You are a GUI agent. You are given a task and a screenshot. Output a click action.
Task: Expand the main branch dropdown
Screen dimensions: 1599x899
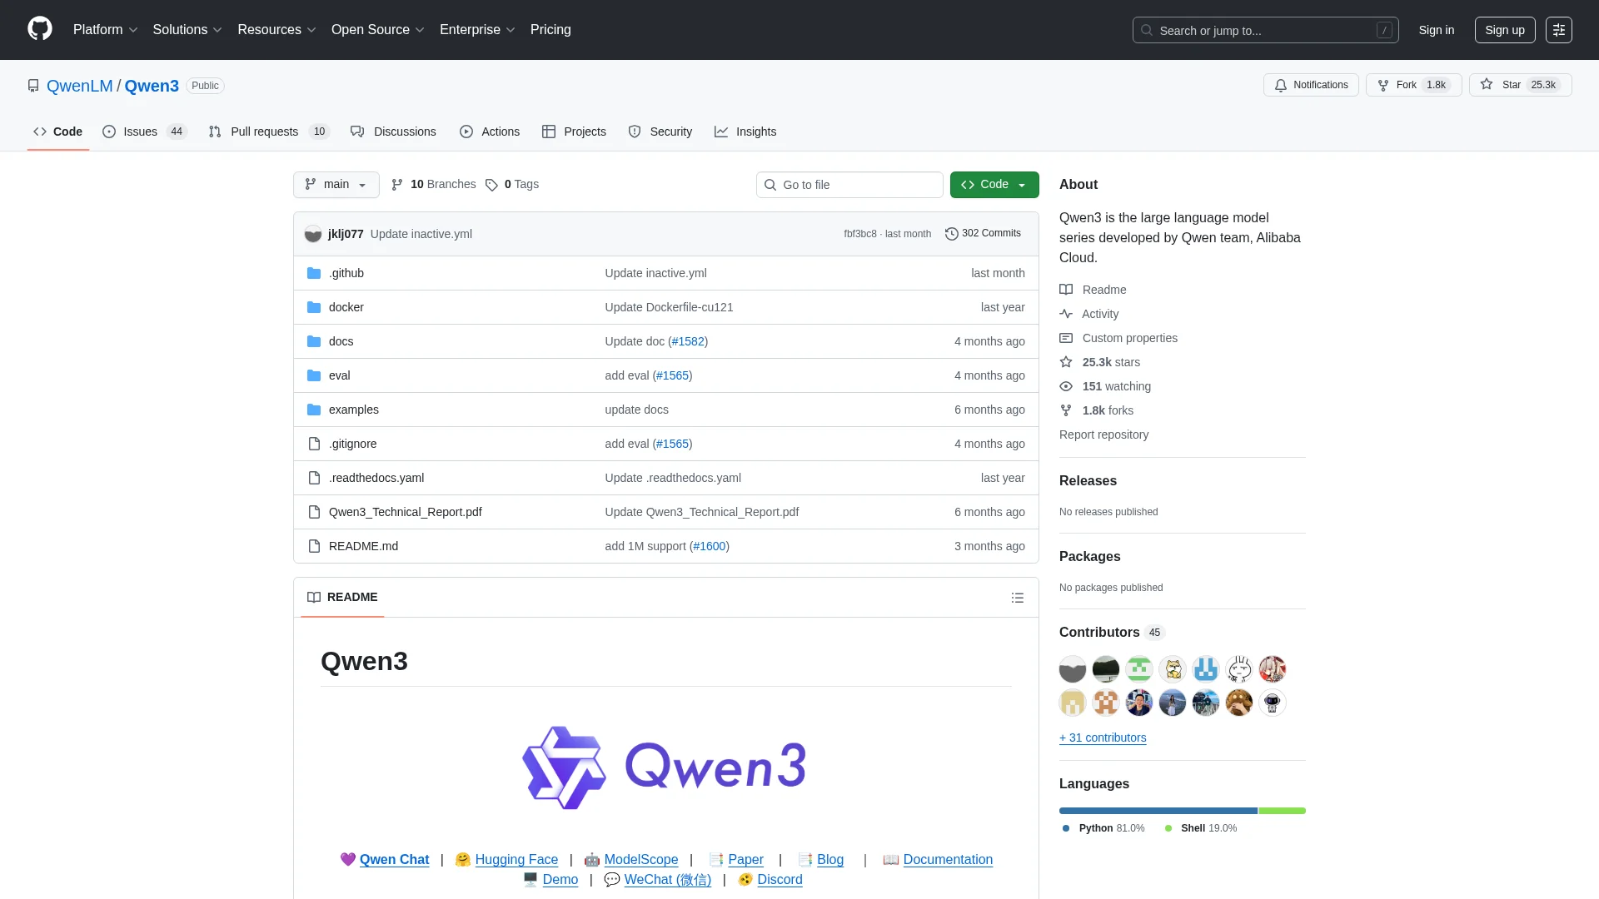[336, 185]
